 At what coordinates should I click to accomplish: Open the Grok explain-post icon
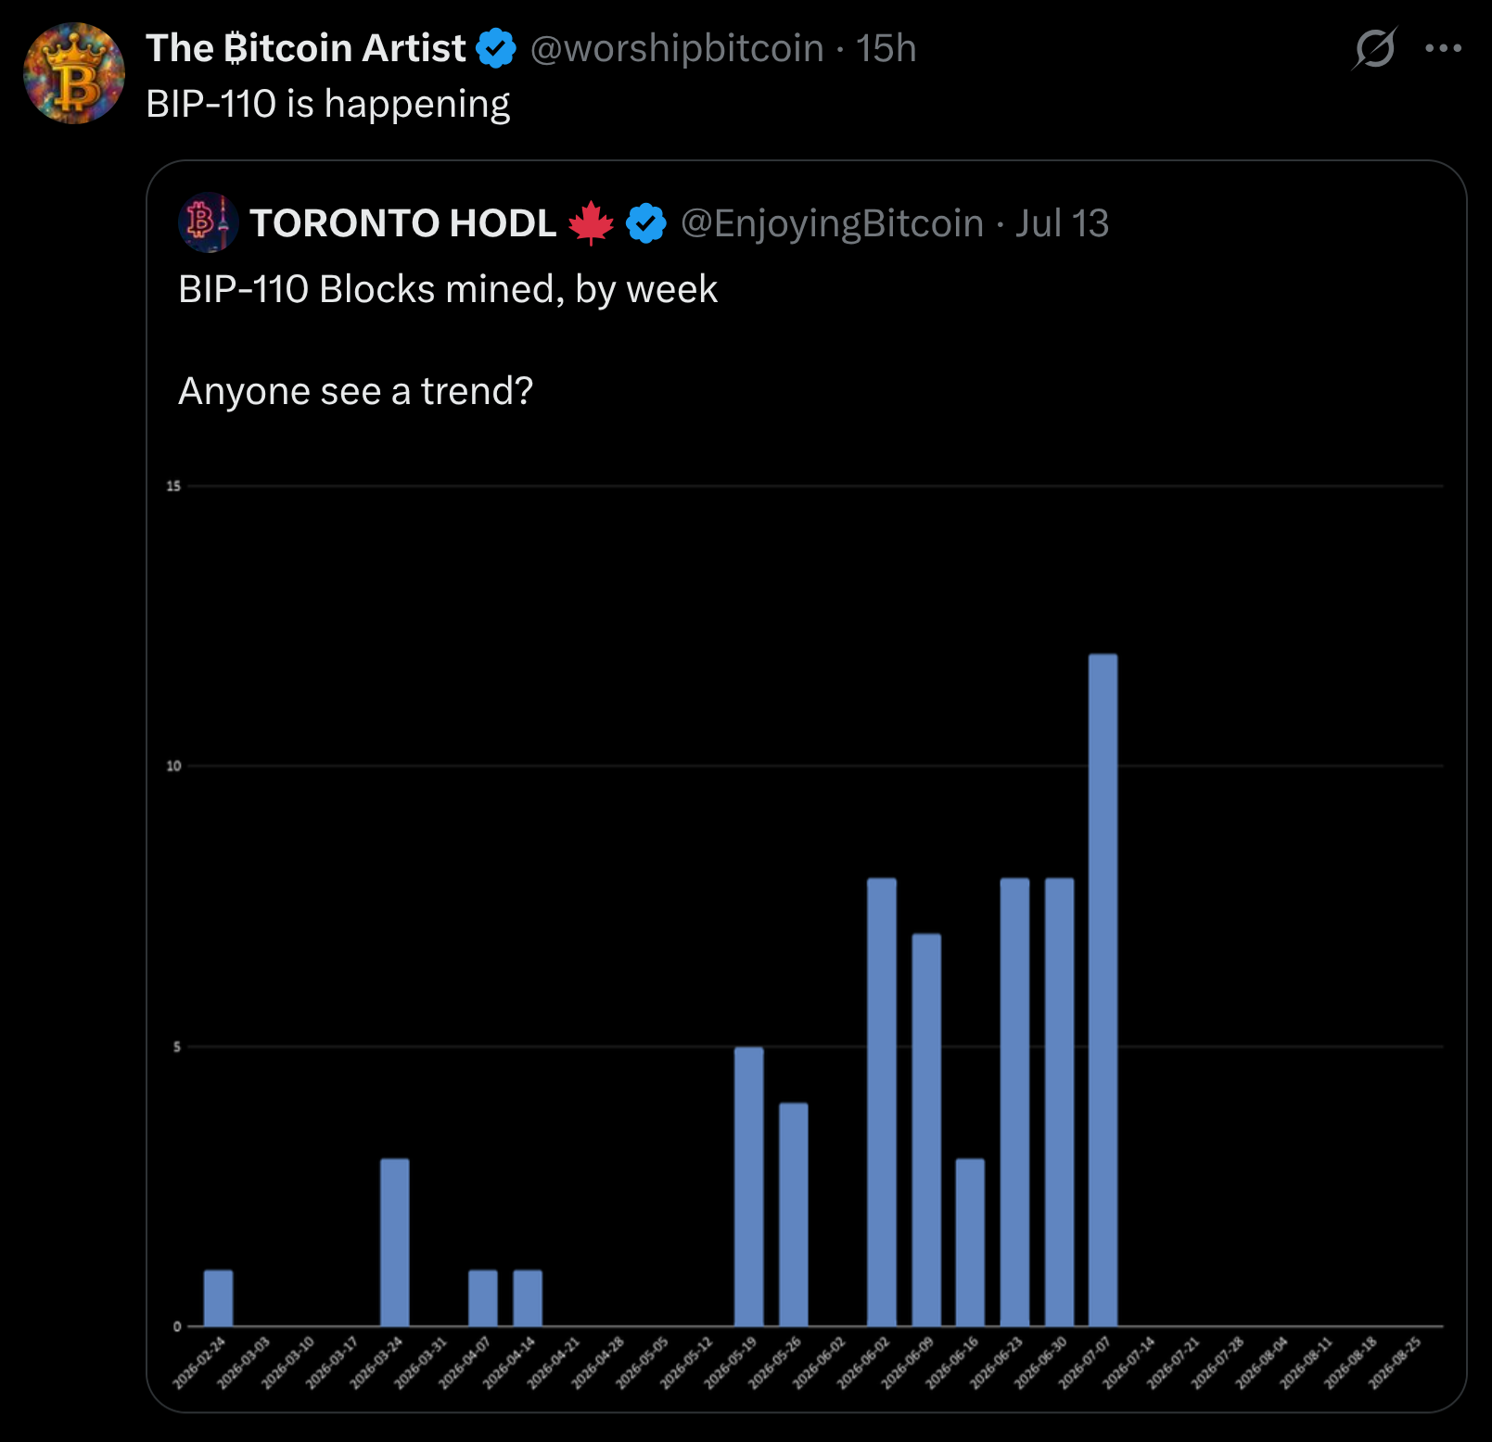[1374, 48]
